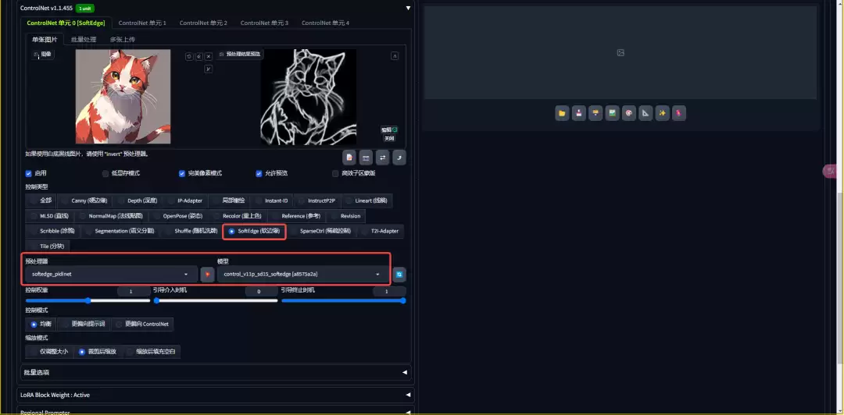Toggle the 高效子区蒙版 checkbox
The height and width of the screenshot is (415, 844).
(335, 174)
